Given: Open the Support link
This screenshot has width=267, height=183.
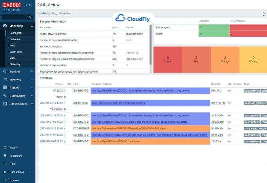Looking at the screenshot, I should click(x=14, y=148).
